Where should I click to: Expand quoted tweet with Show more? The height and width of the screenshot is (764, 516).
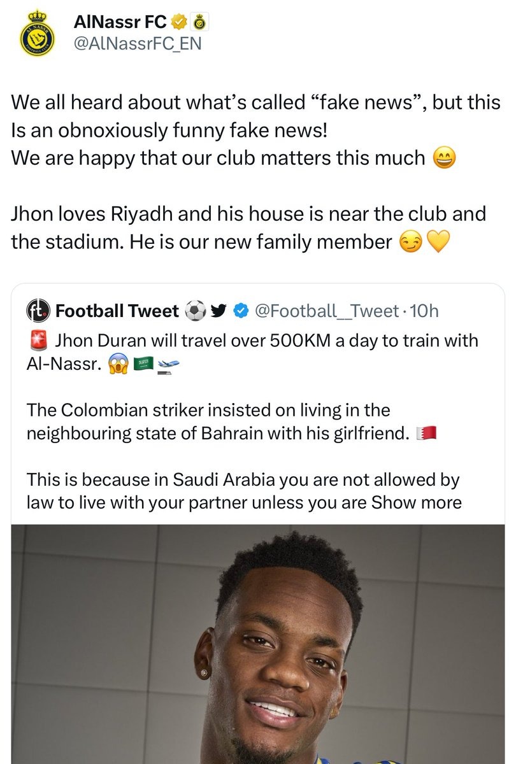point(416,502)
